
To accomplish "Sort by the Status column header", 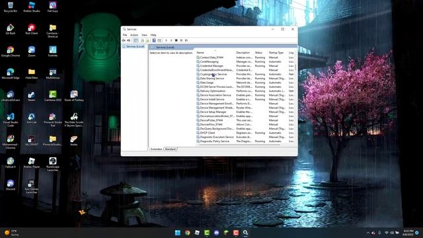I will 258,53.
